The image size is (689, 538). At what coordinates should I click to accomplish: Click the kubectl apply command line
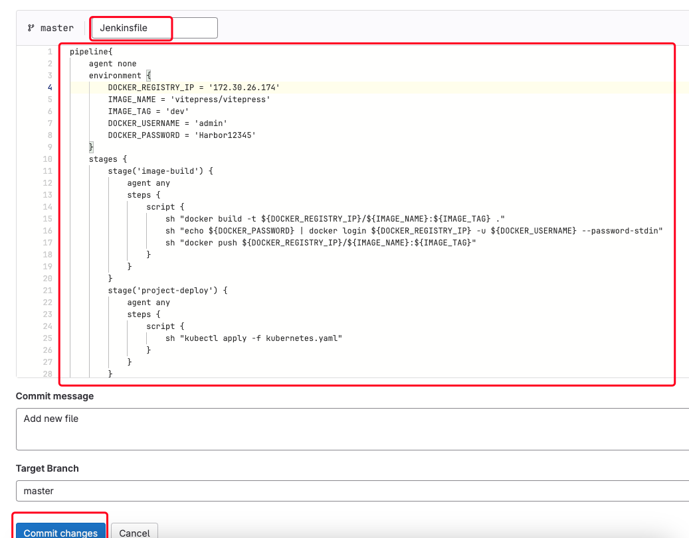click(x=254, y=338)
